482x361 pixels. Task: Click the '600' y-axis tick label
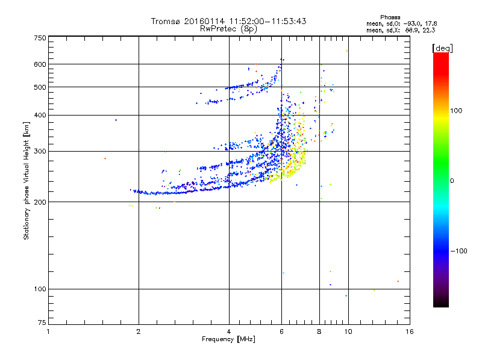40,64
